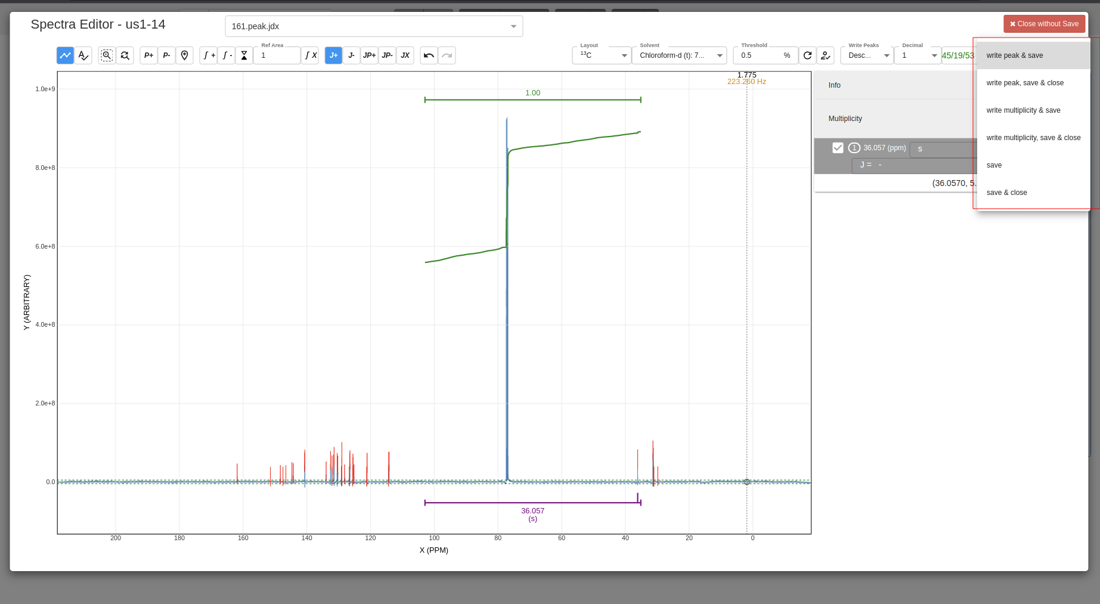1100x604 pixels.
Task: Click the Threshold percentage input field
Action: (x=762, y=55)
